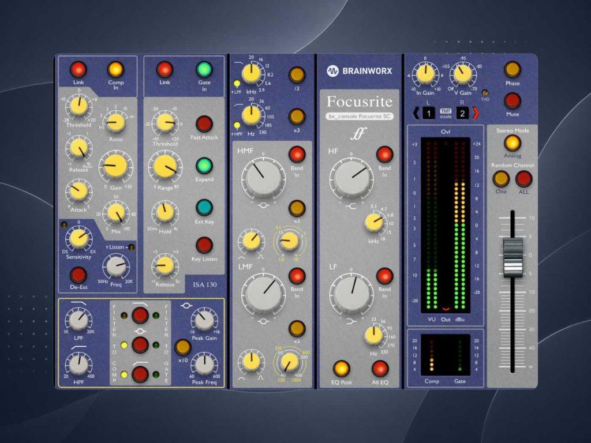Toggle high-pass Filter to Comp/Gate button
Viewport: 591px width, 443px height.
[x=140, y=374]
